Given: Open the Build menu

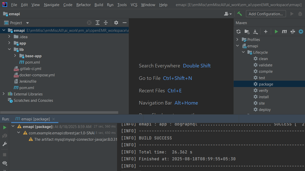Looking at the screenshot, I should (99, 5).
